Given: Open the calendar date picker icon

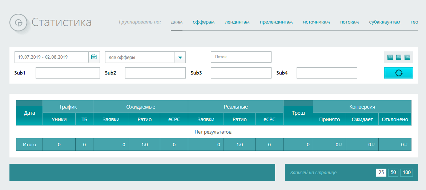Looking at the screenshot, I should pyautogui.click(x=94, y=57).
